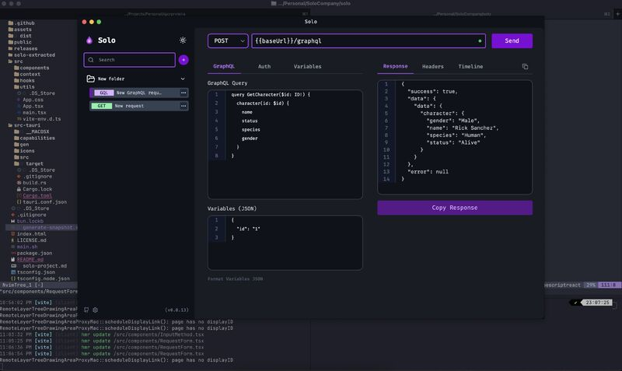Open the Headers tab

point(433,67)
